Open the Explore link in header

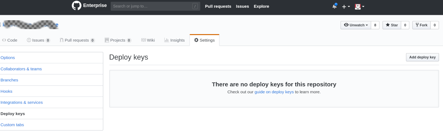point(262,6)
